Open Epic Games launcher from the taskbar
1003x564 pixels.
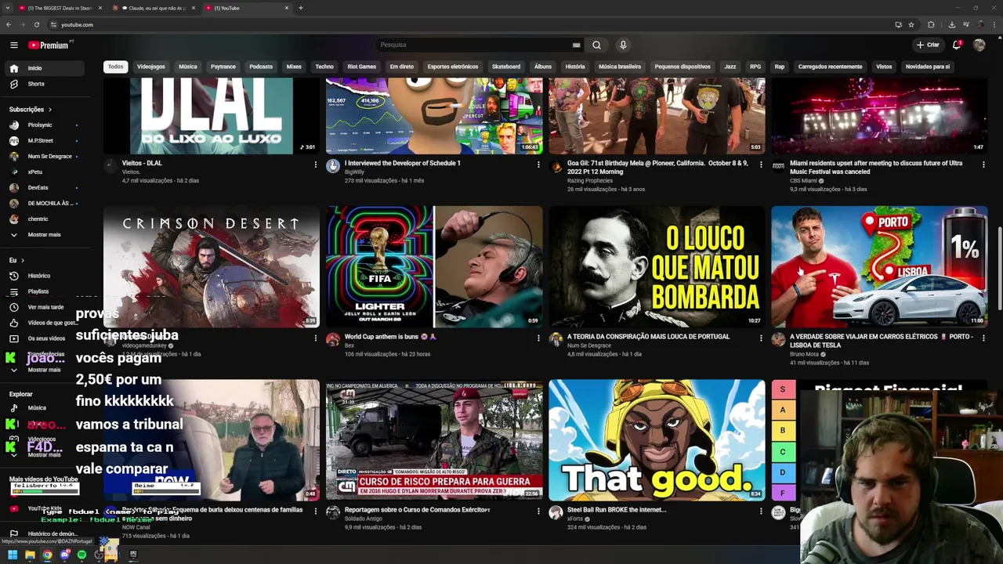[133, 555]
